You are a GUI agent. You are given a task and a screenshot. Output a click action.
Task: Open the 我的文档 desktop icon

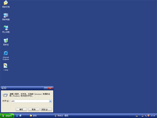pos(6,4)
